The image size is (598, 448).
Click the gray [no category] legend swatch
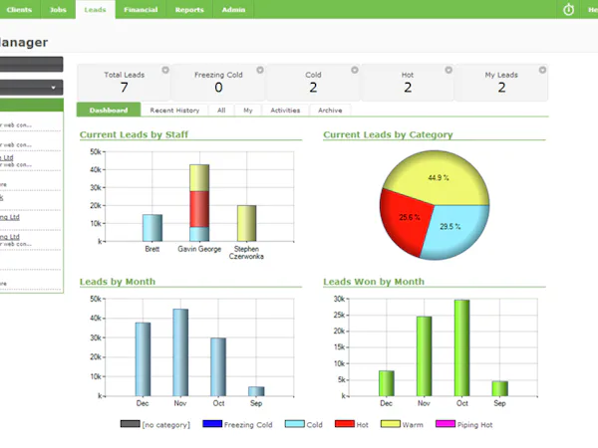[130, 424]
